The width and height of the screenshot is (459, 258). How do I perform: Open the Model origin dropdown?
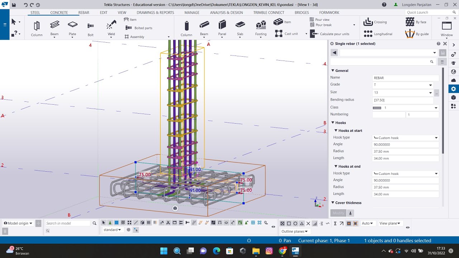point(18,223)
